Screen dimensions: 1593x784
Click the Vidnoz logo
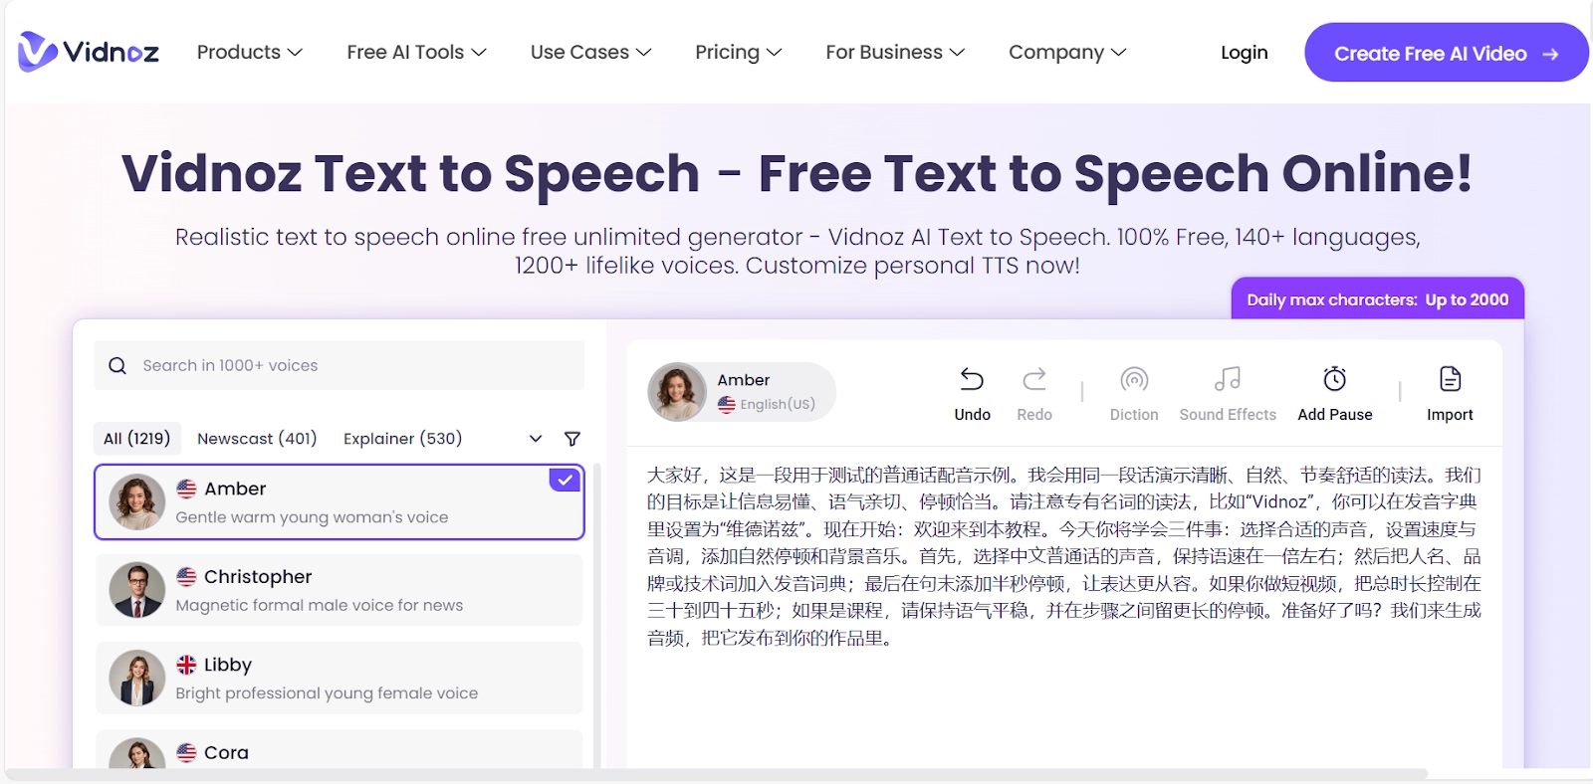(x=89, y=52)
